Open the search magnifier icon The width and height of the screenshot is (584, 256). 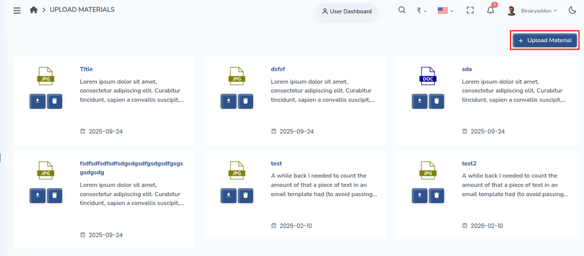[x=401, y=10]
